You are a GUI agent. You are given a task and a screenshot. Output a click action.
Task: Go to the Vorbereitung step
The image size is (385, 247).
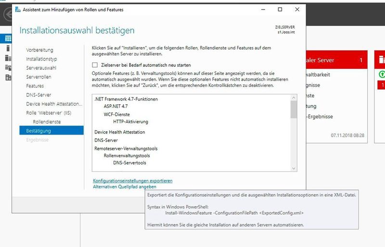coord(39,50)
